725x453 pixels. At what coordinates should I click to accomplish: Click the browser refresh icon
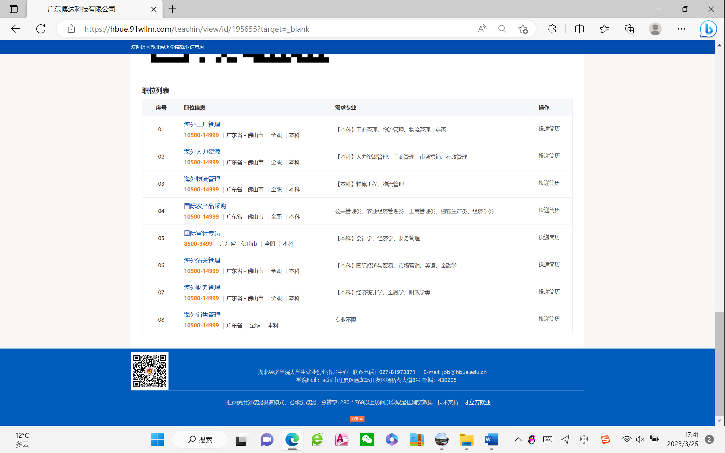click(x=41, y=29)
